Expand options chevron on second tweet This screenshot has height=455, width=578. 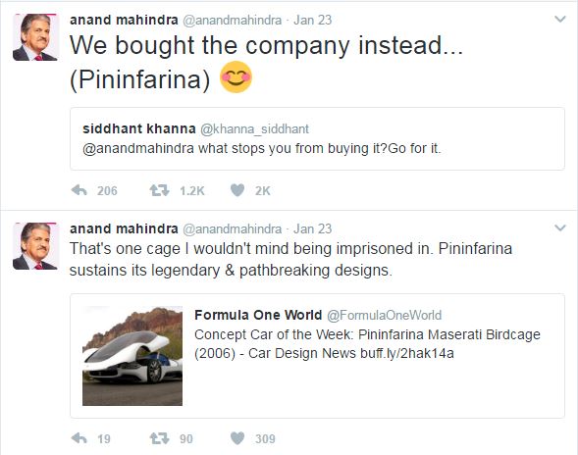560,228
